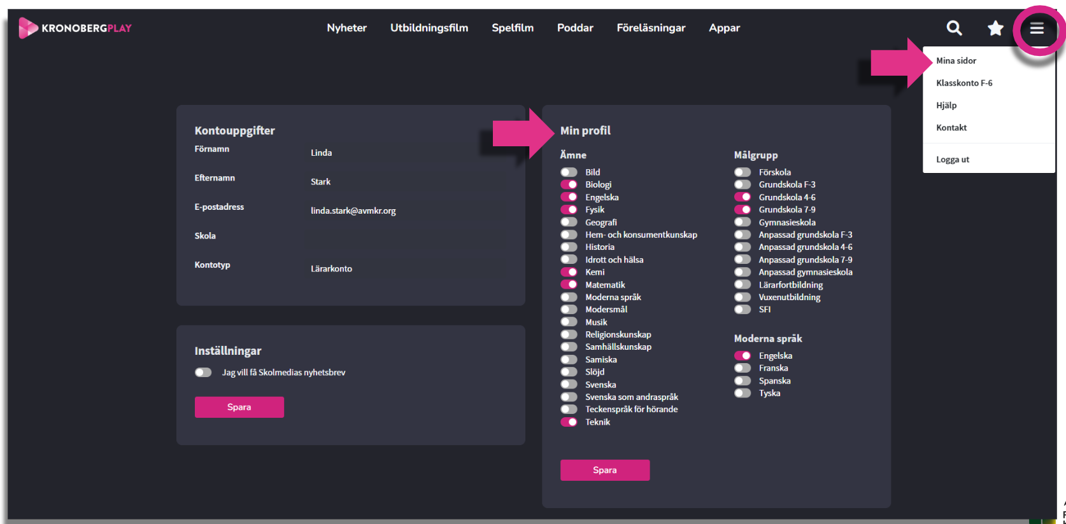The image size is (1066, 524).
Task: Select Mina sidor from the dropdown menu
Action: 956,61
